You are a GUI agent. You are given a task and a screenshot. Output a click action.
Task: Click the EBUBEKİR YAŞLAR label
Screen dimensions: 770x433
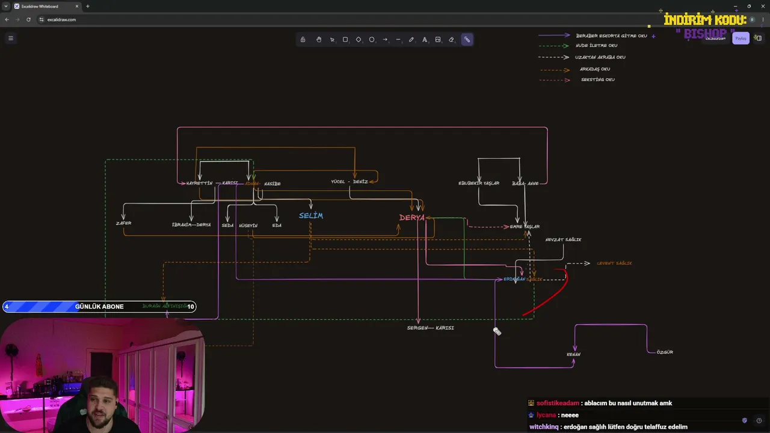pos(479,183)
